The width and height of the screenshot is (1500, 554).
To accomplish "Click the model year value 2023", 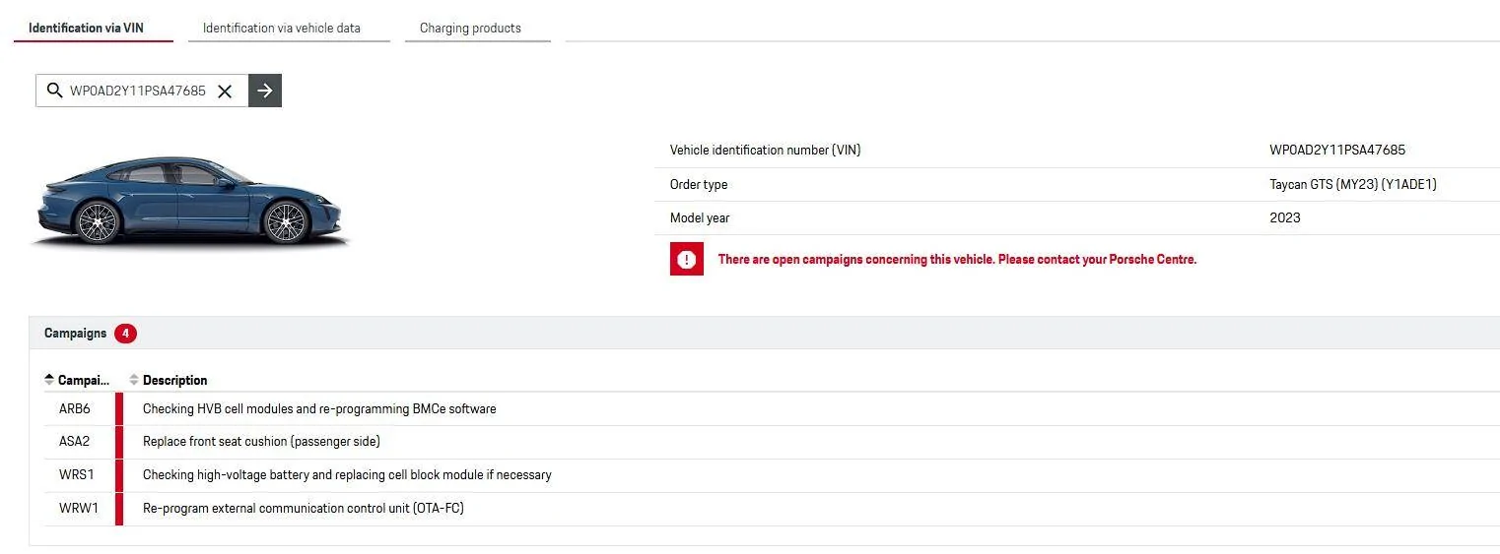I will (1285, 218).
